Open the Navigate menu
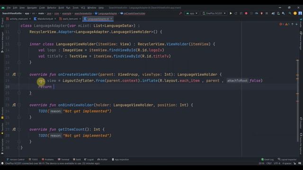Screen dimensions: 303x170 (x=32, y=8)
